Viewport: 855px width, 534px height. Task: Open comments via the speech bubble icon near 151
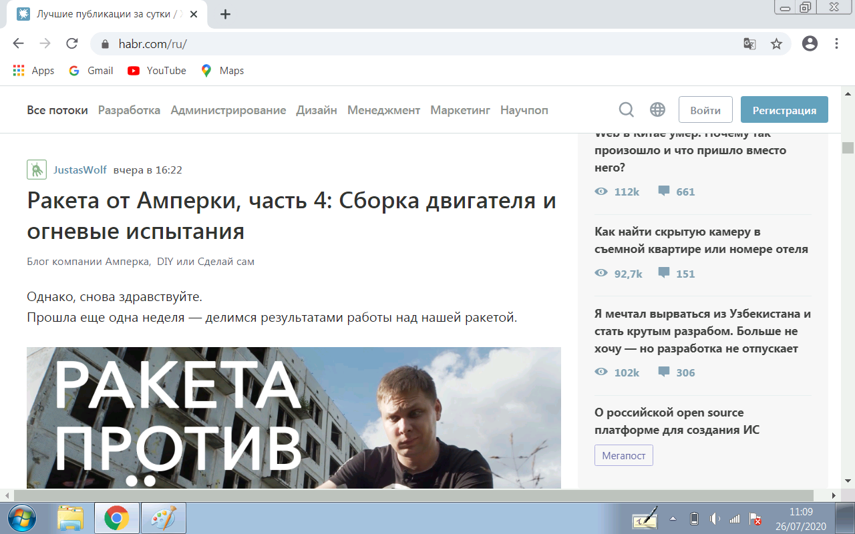pos(663,274)
